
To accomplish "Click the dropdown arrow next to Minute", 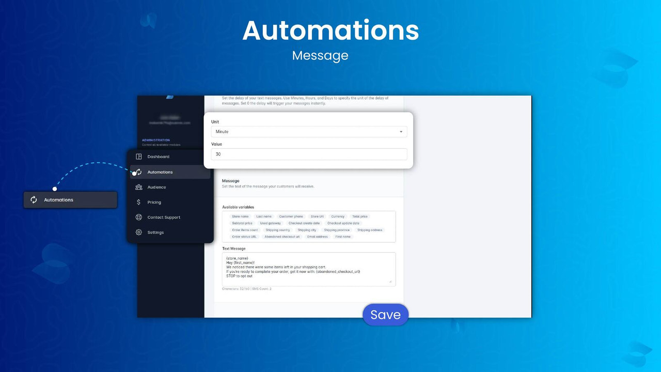I will click(x=401, y=131).
